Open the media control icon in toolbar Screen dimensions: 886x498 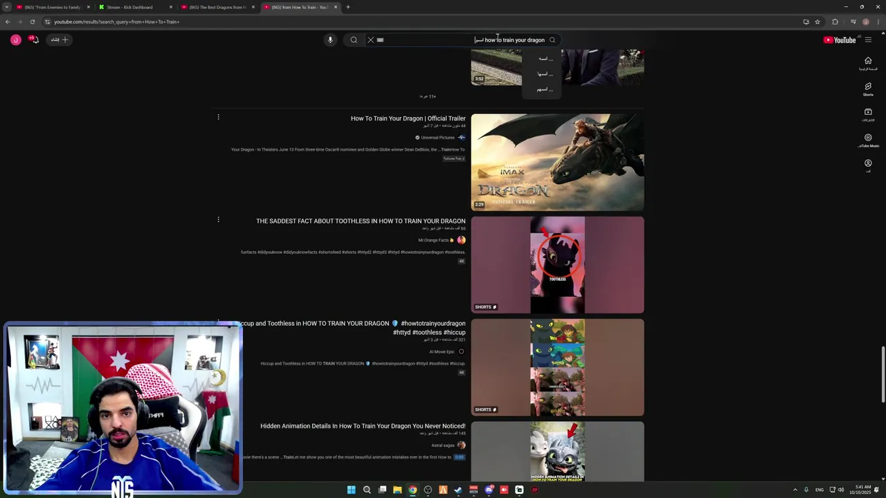point(853,21)
